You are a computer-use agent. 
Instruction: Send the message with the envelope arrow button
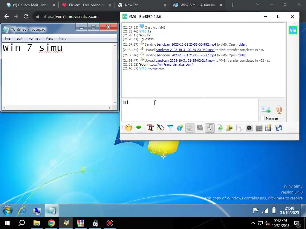click(266, 110)
